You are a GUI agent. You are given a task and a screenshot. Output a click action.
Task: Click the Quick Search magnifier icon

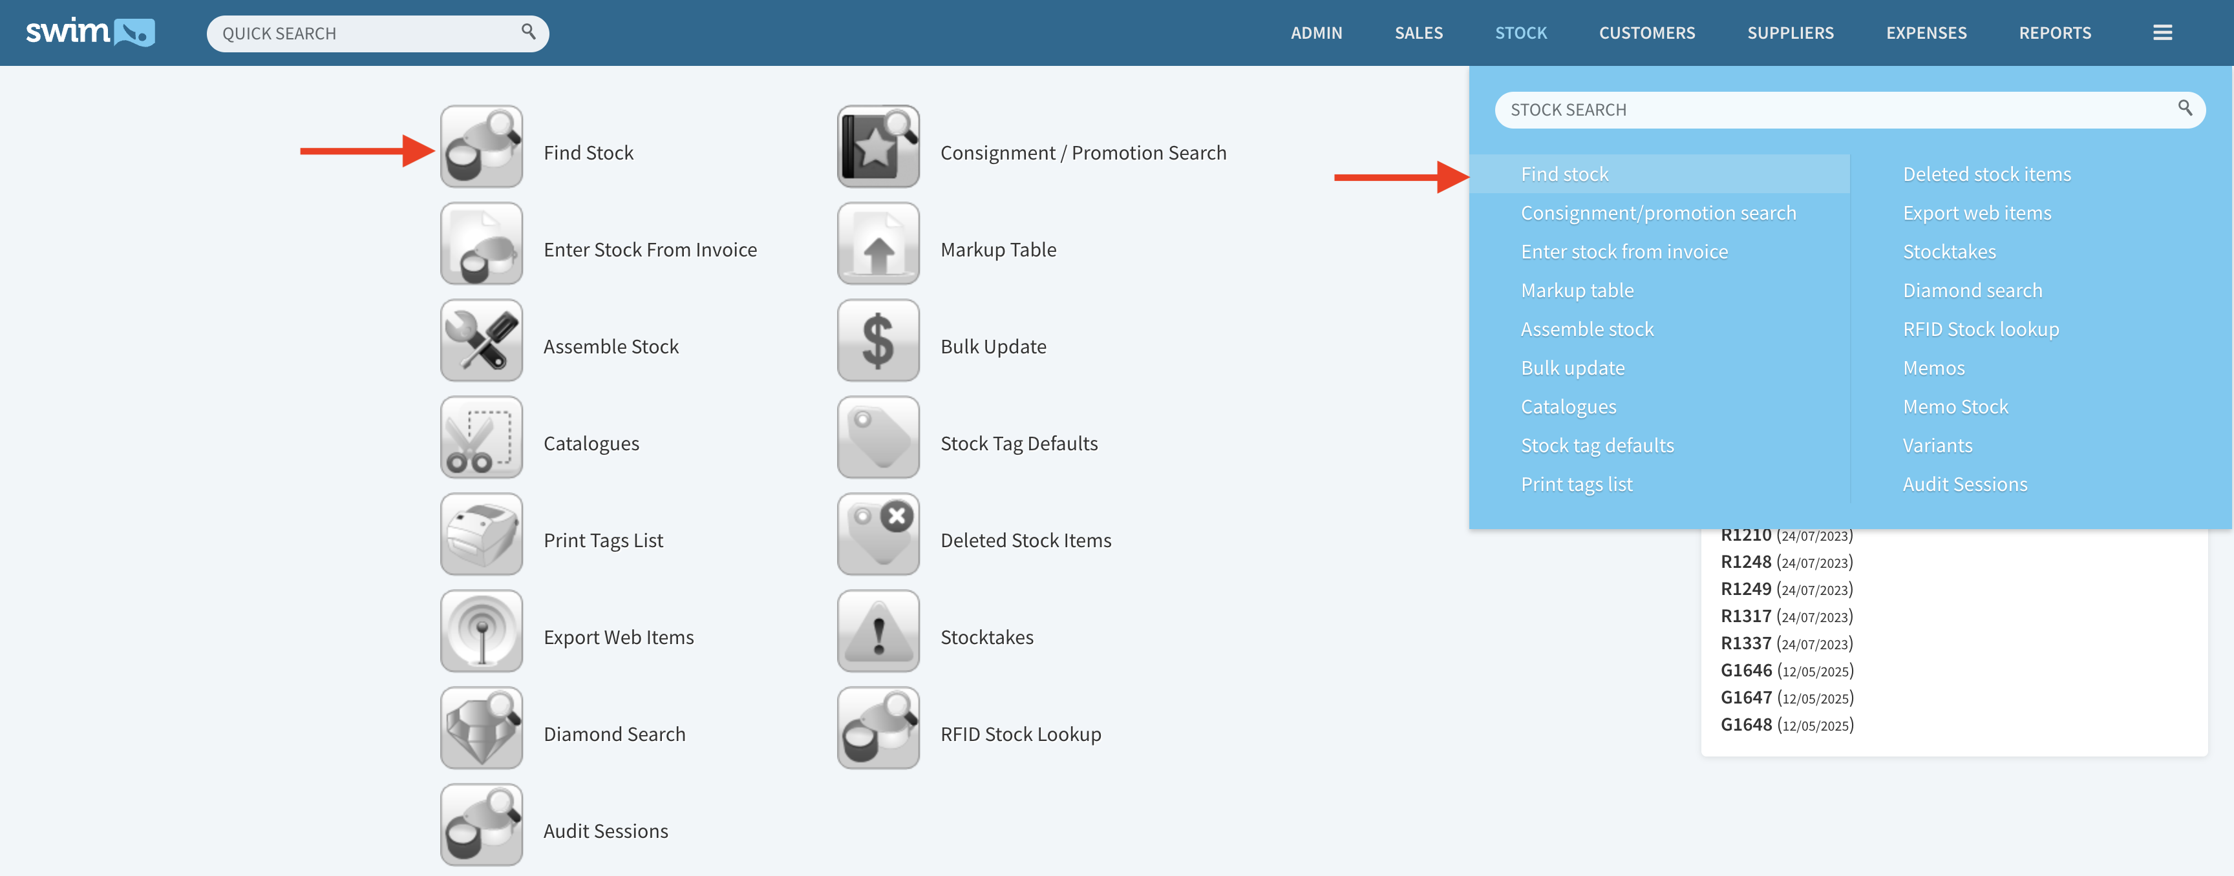(x=528, y=32)
